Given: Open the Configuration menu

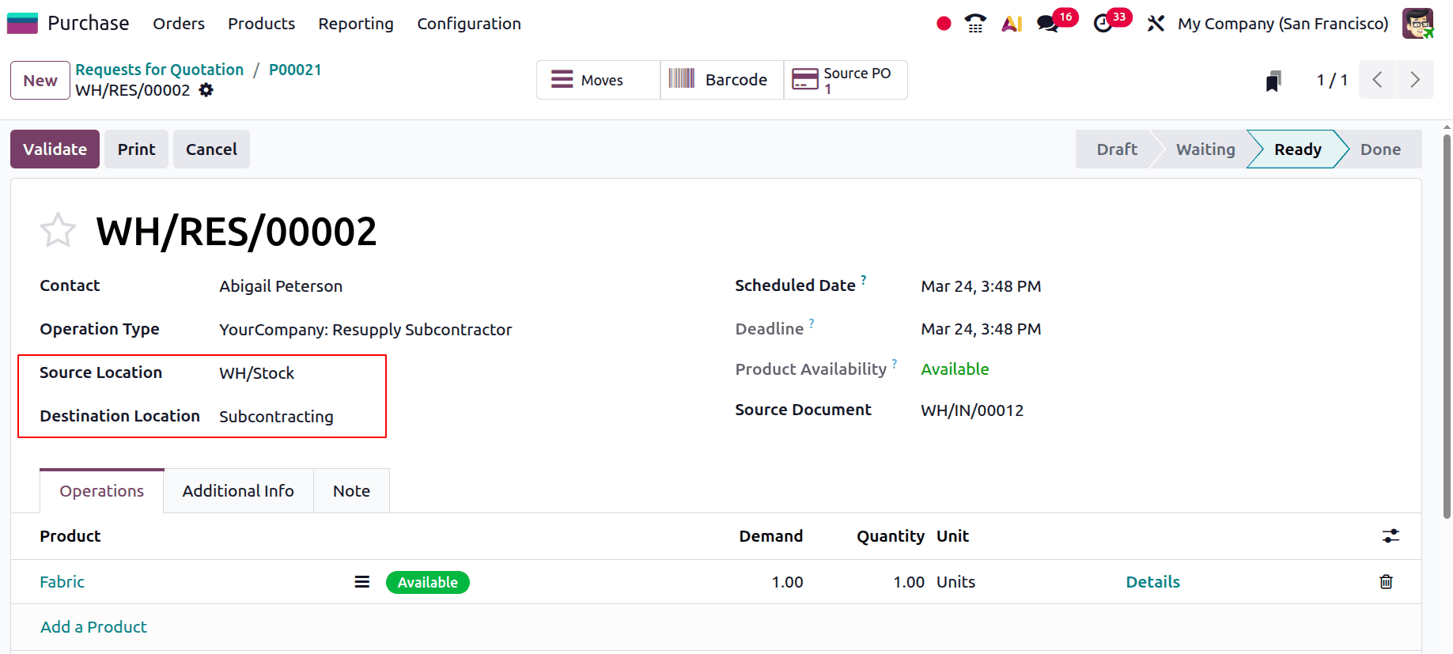Looking at the screenshot, I should [x=469, y=24].
